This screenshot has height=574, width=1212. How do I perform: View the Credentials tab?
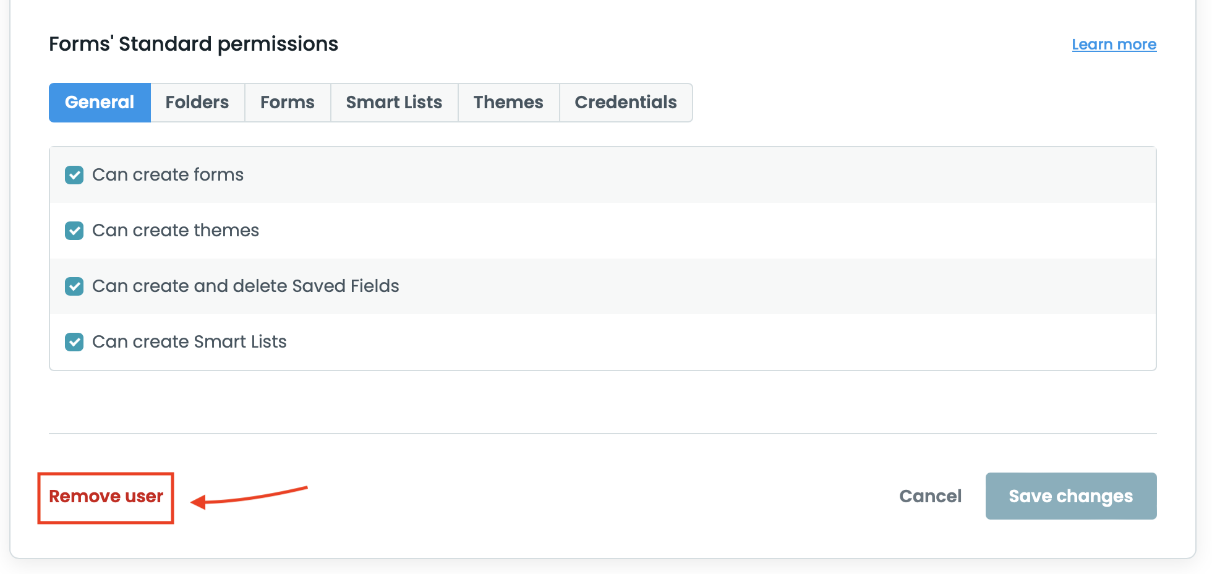click(625, 103)
